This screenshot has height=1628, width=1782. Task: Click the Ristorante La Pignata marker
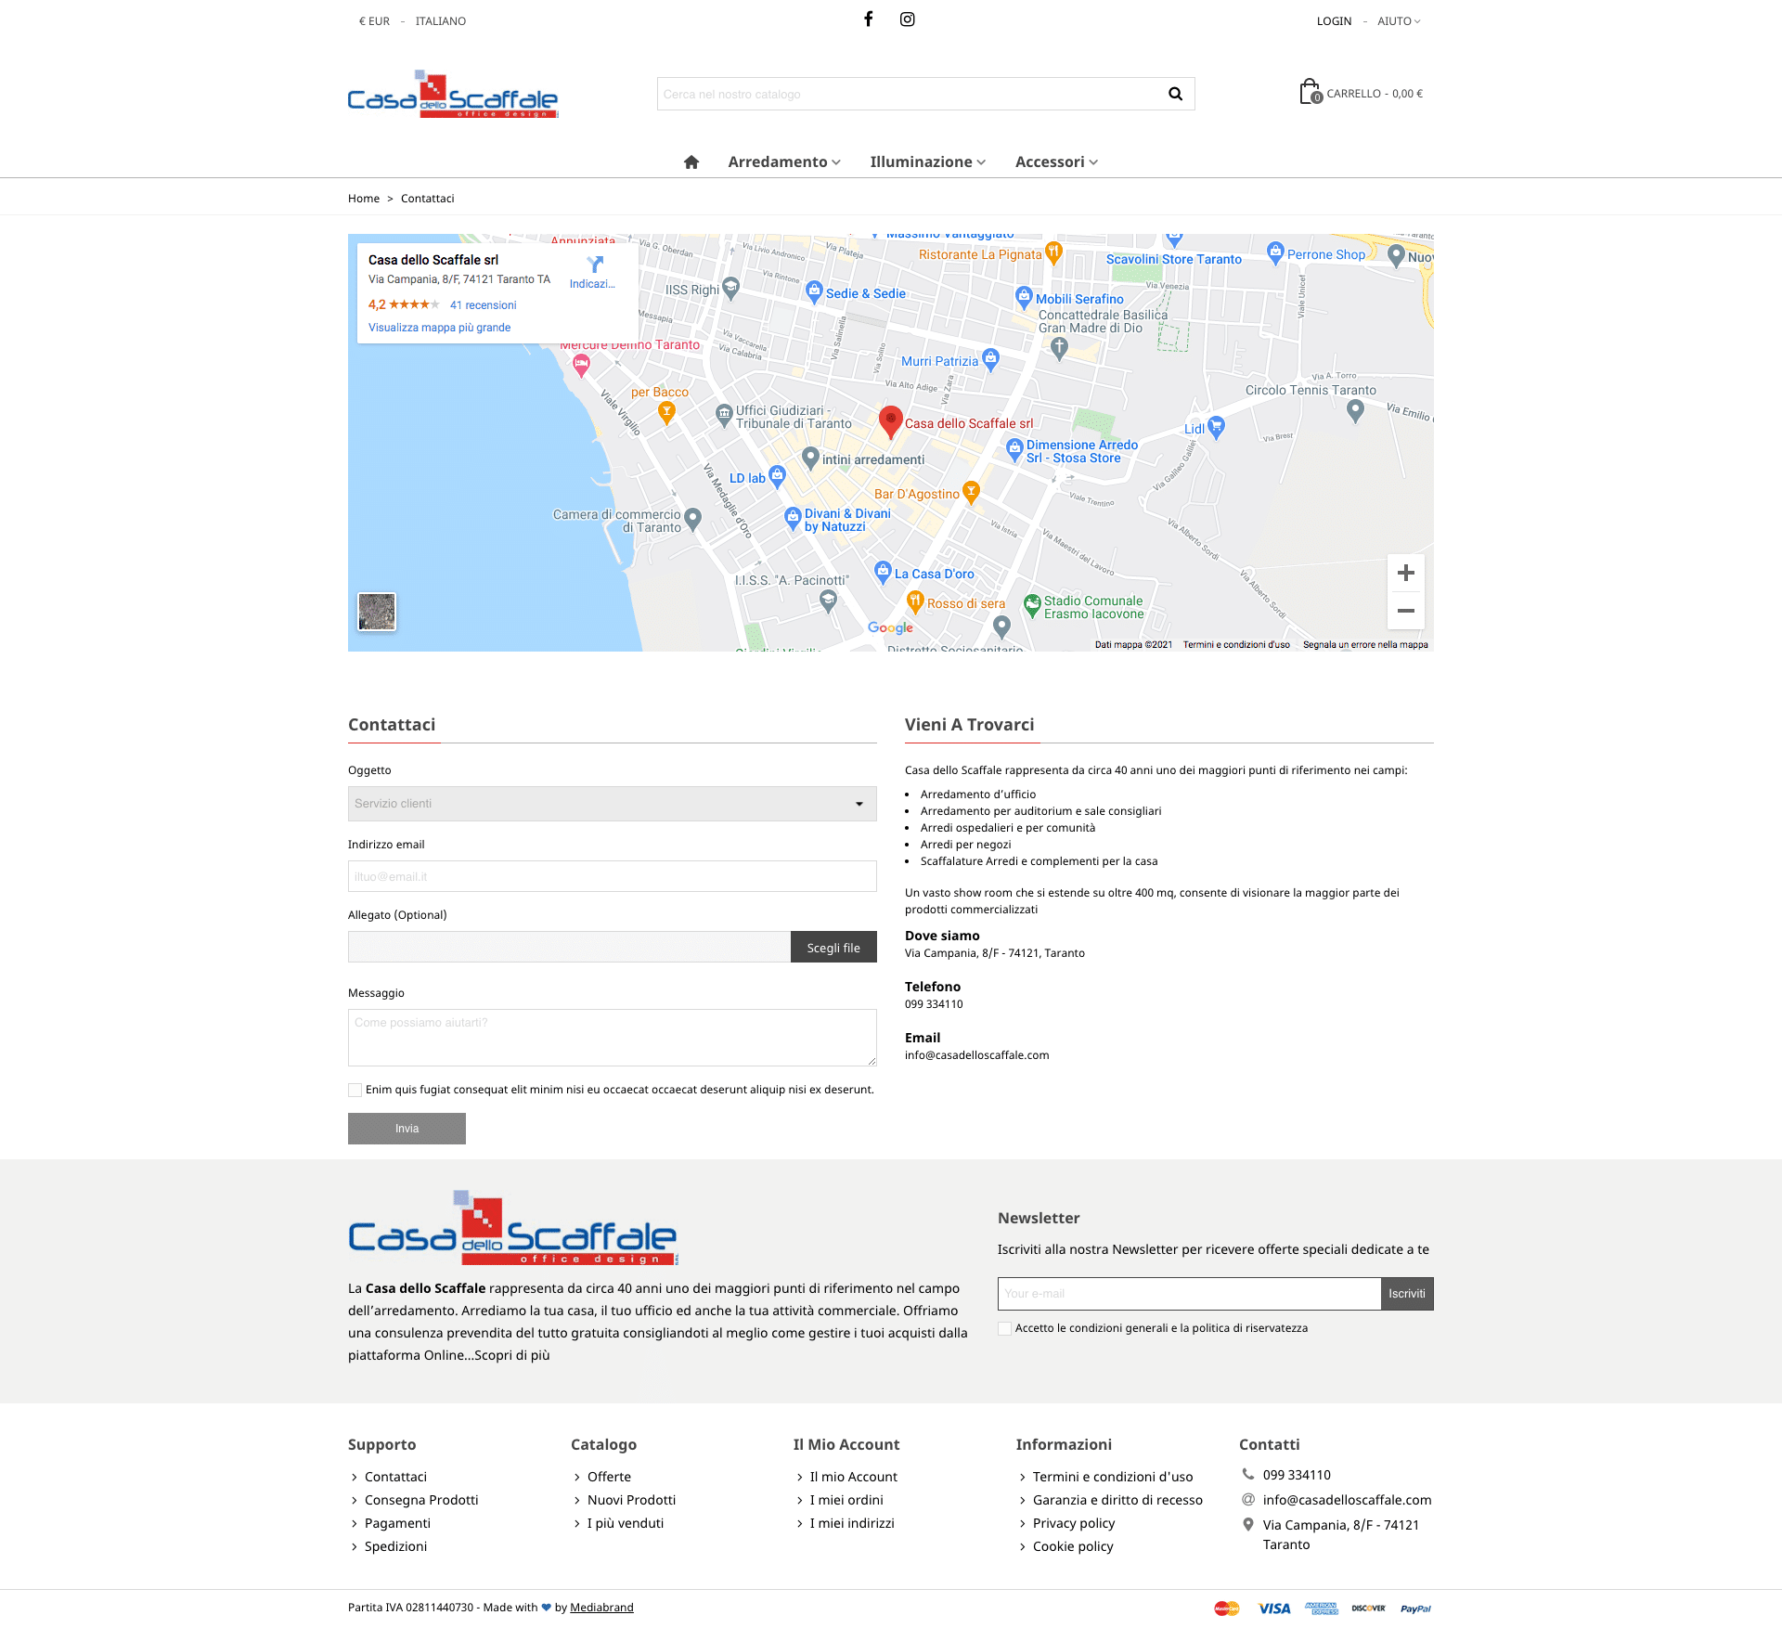[x=1053, y=252]
